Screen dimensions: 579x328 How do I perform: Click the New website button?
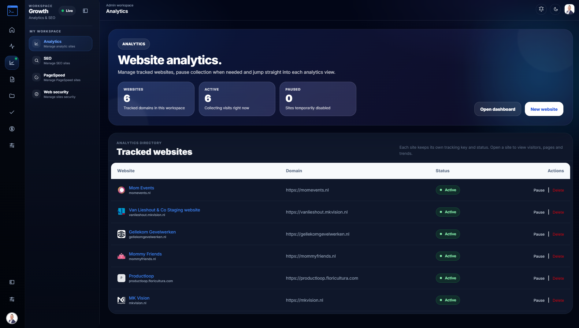click(544, 109)
